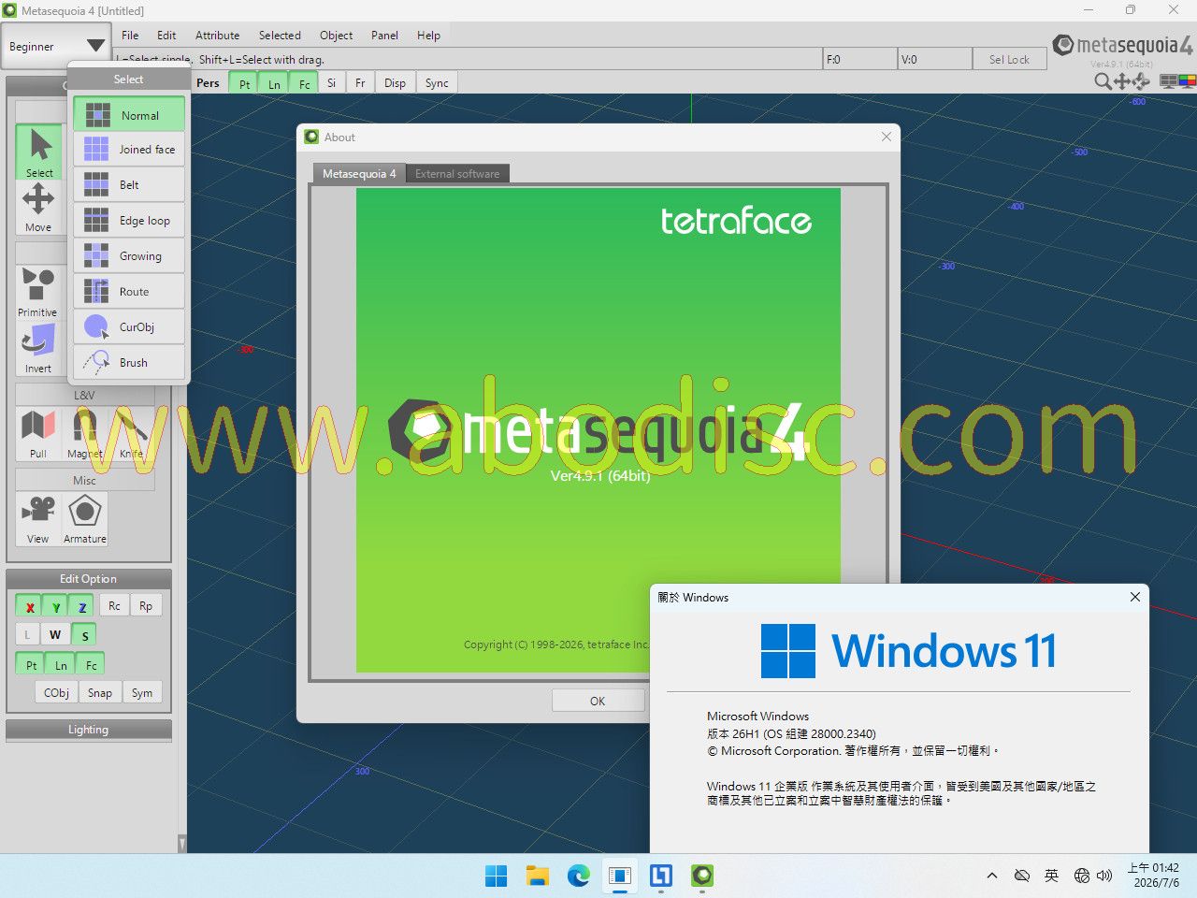The image size is (1197, 898).
Task: Open clock and date in taskbar
Action: click(x=1154, y=876)
